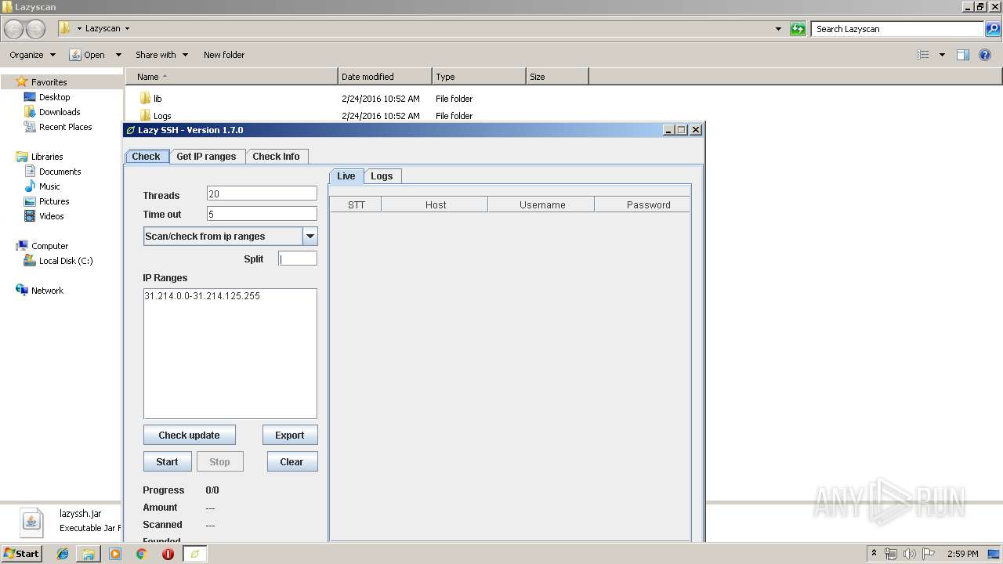Focus the Time out input field
Screen dimensions: 1003x564
click(262, 214)
